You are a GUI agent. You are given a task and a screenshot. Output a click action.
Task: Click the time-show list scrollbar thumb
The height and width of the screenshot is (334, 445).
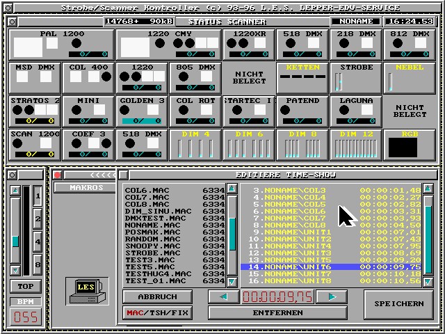pos(428,239)
